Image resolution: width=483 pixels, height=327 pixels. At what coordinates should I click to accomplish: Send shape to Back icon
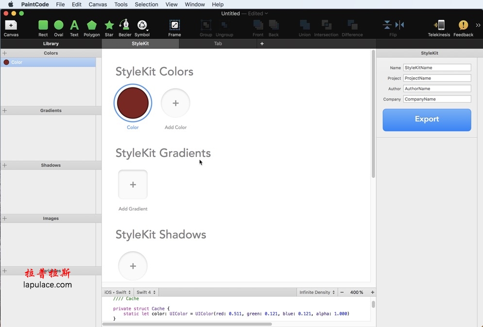[273, 28]
